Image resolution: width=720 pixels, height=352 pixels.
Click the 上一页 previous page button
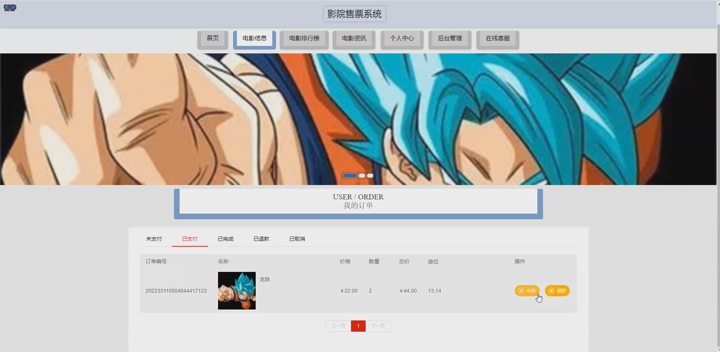(339, 326)
